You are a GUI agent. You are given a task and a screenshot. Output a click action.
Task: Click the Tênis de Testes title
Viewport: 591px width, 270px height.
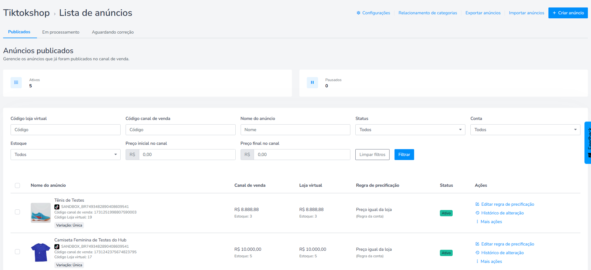point(69,200)
